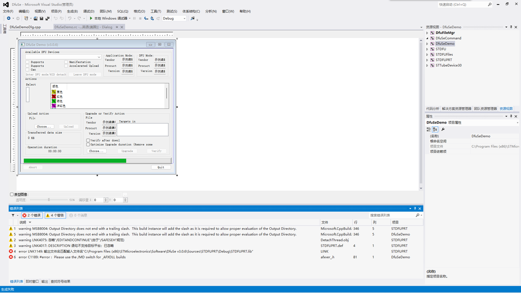Open the 工具(T) tools menu
This screenshot has height=293, width=521.
pos(155,11)
